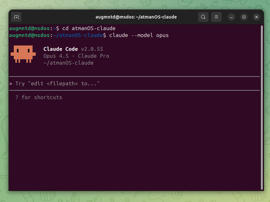This screenshot has height=202, width=270.
Task: Click the > prompt symbol in the input box
Action: tap(11, 84)
